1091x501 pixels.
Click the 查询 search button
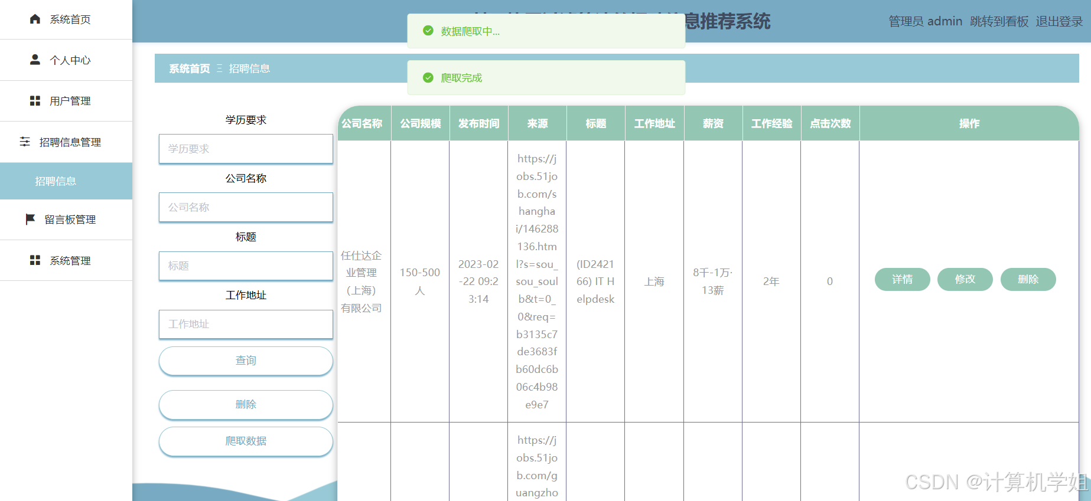click(246, 361)
